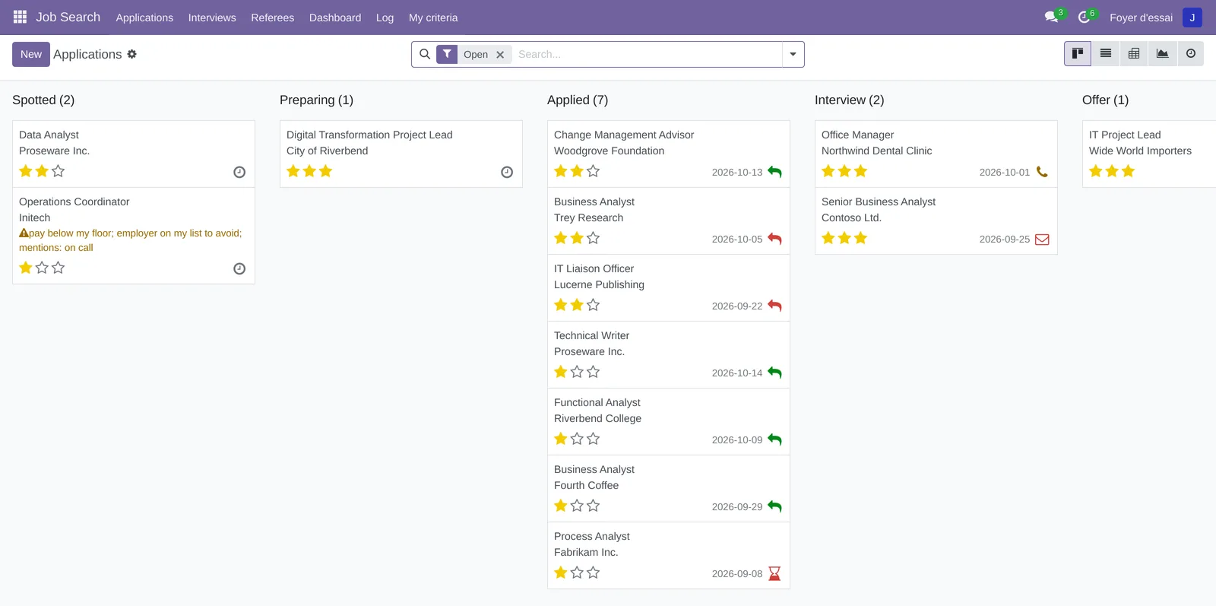Click the Applied (7) column header

pyautogui.click(x=578, y=100)
